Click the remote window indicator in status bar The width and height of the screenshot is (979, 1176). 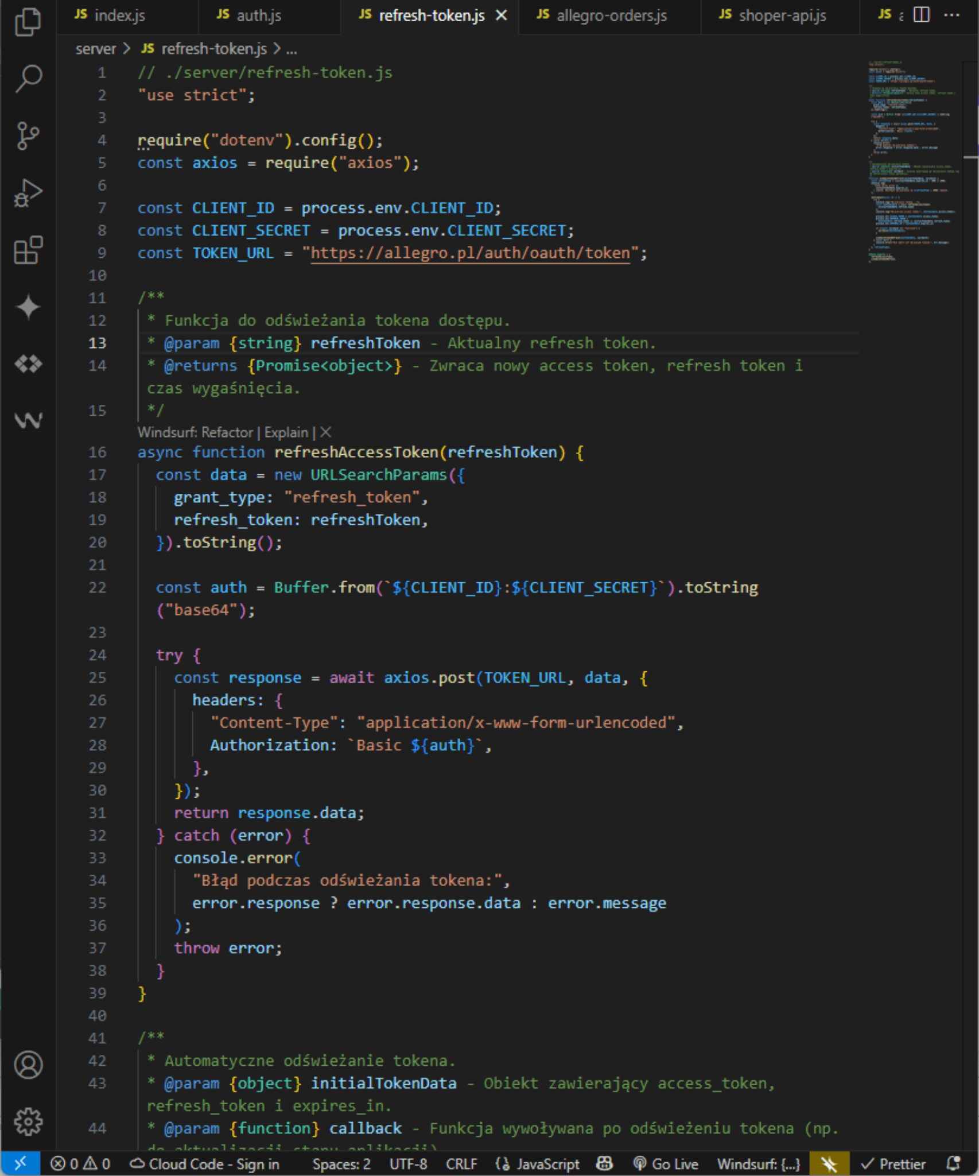20,1163
